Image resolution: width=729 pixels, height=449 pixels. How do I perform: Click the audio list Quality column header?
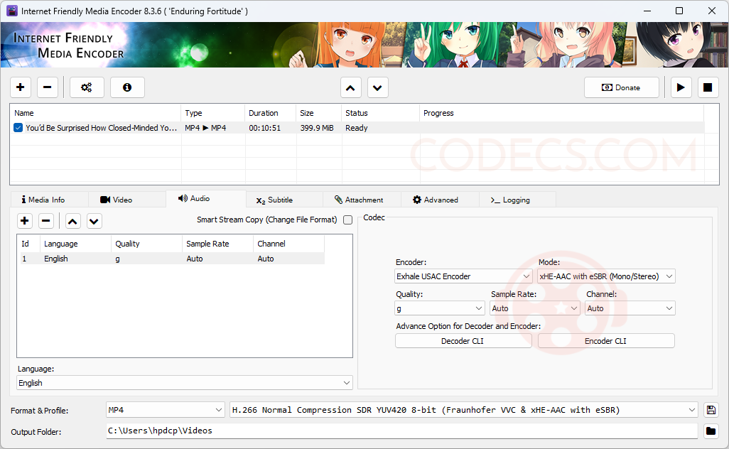[x=146, y=244]
